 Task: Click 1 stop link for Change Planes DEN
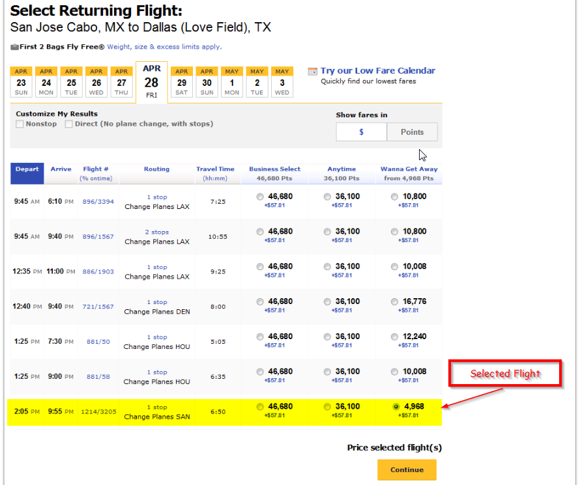[x=157, y=302]
